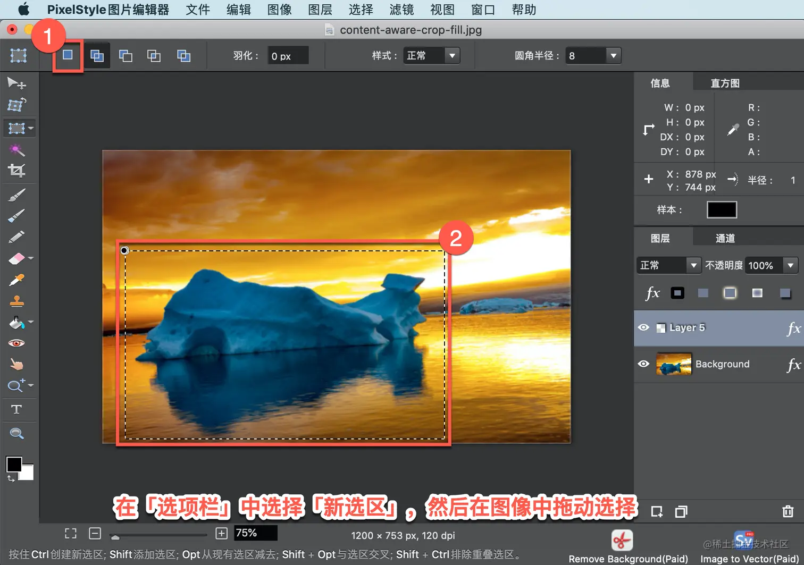Hide Layer 5 using its eye icon
804x565 pixels.
coord(643,327)
